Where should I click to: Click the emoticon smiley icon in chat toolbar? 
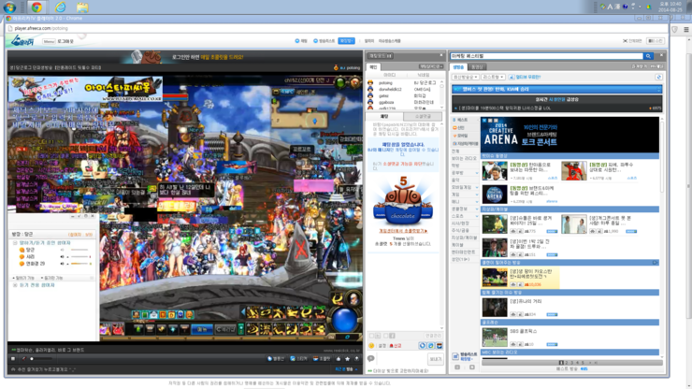pos(371,346)
